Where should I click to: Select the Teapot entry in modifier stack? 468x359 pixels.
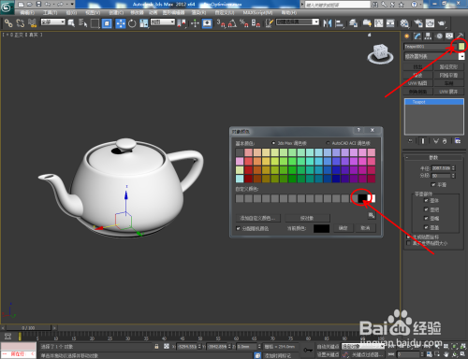(x=434, y=102)
